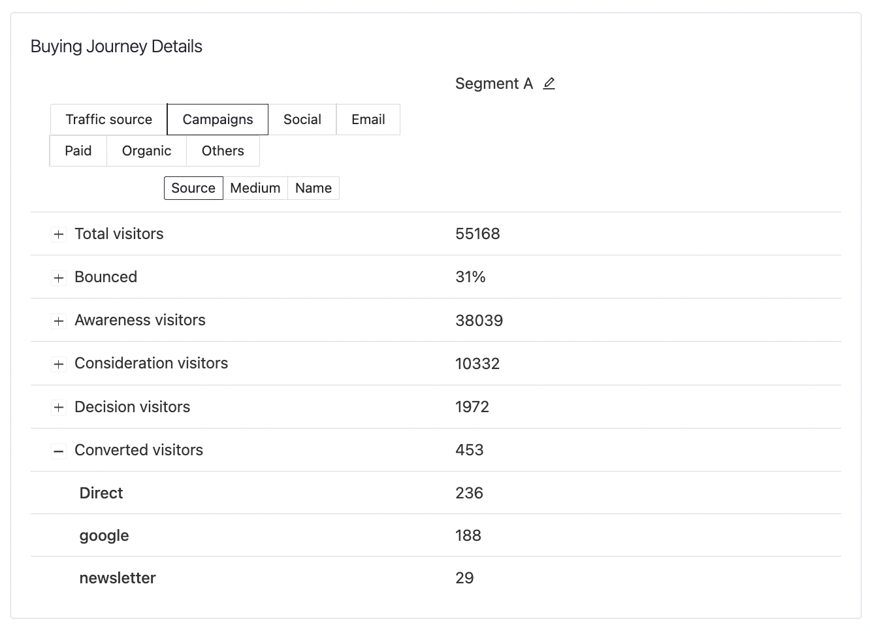This screenshot has width=870, height=631.
Task: Expand the Decision visitors row
Action: pyautogui.click(x=59, y=408)
